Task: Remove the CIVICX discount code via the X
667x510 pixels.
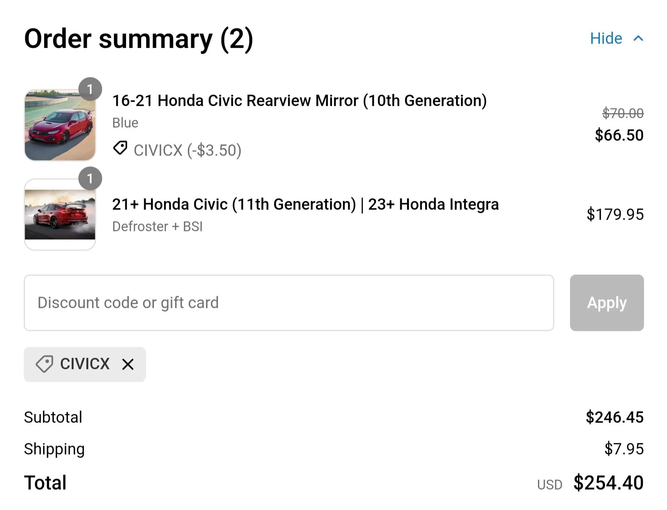Action: (128, 364)
